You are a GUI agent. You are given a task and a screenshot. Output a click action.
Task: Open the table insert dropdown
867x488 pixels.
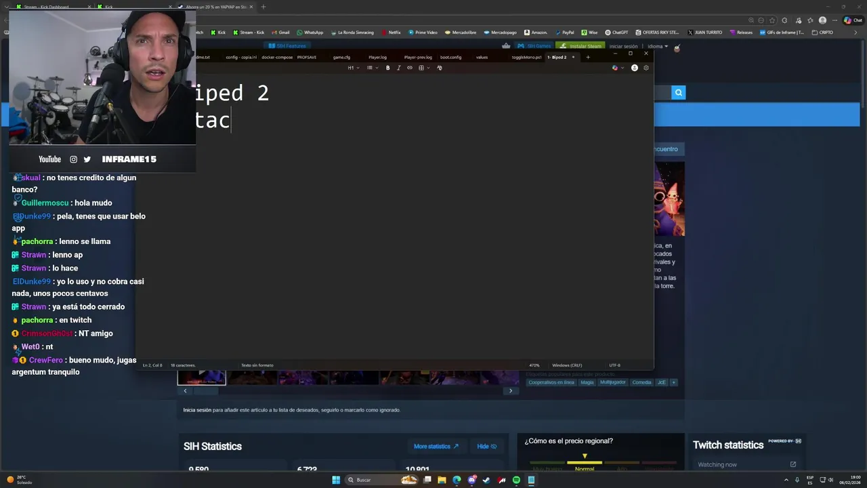(x=423, y=68)
